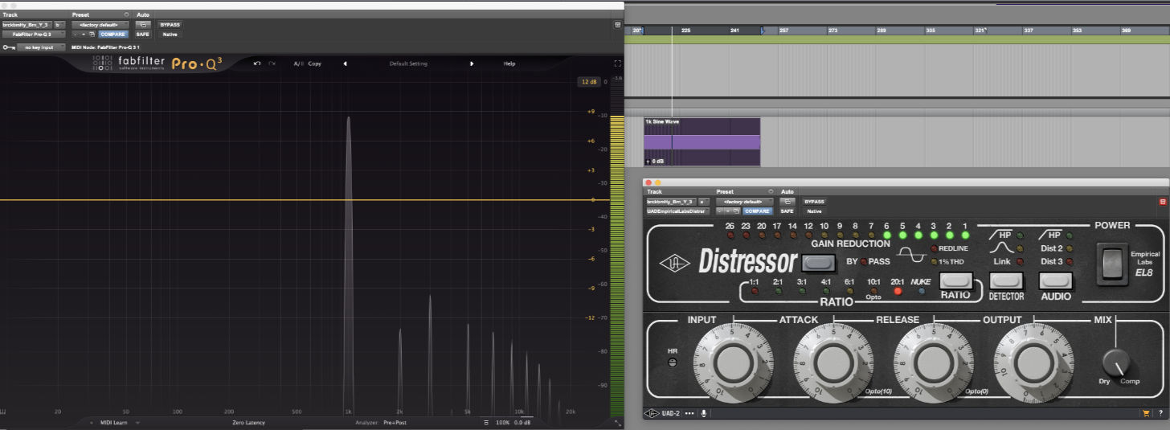Open the Distressor track selector dropdown
This screenshot has height=430, width=1170.
(671, 202)
